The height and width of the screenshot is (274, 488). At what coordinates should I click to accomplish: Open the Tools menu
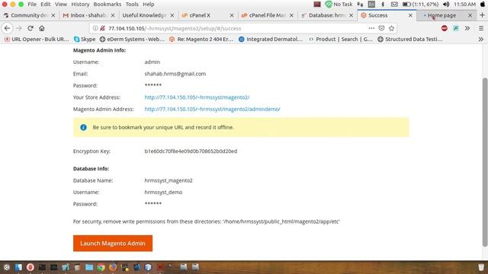(x=132, y=5)
